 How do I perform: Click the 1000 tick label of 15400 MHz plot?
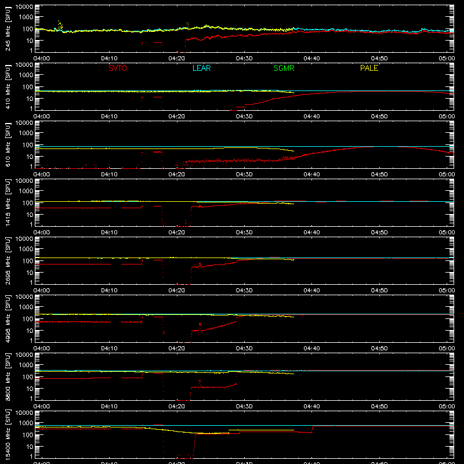(26, 423)
